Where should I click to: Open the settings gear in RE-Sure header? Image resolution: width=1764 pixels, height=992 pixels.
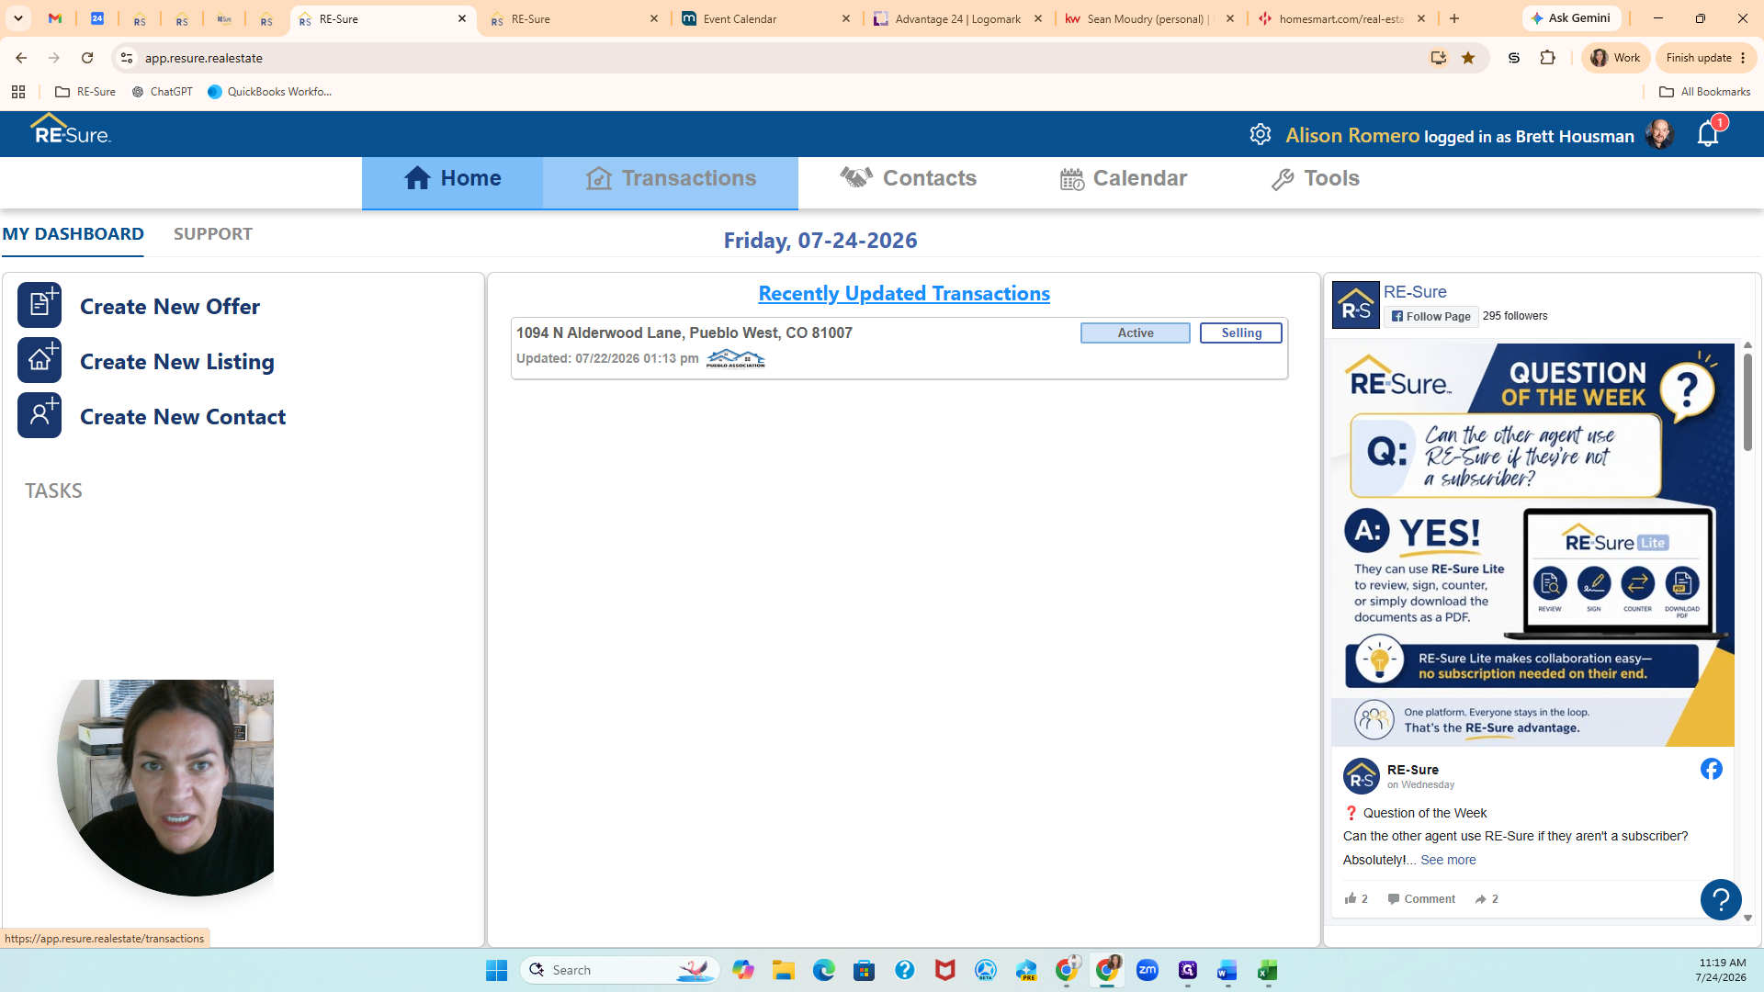click(x=1261, y=135)
